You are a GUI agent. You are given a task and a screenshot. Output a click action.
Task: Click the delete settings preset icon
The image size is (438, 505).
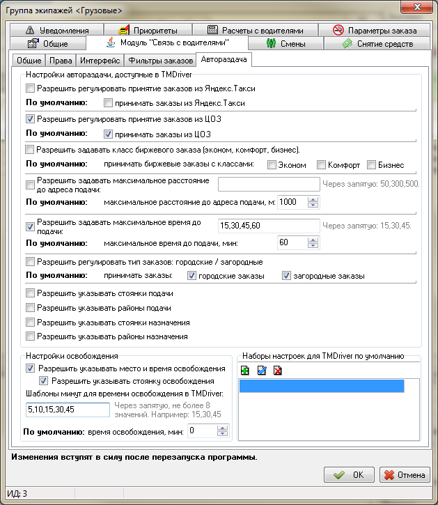point(278,371)
